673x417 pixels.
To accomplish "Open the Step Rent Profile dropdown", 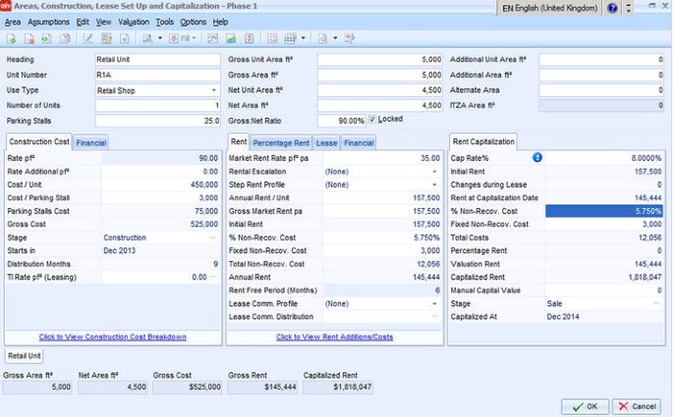I will 434,183.
